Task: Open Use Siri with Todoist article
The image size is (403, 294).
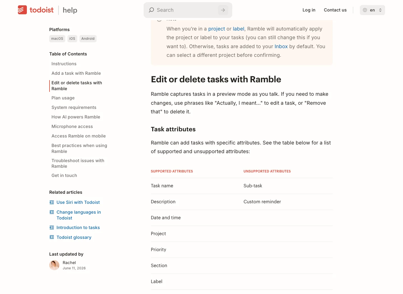Action: pyautogui.click(x=78, y=202)
